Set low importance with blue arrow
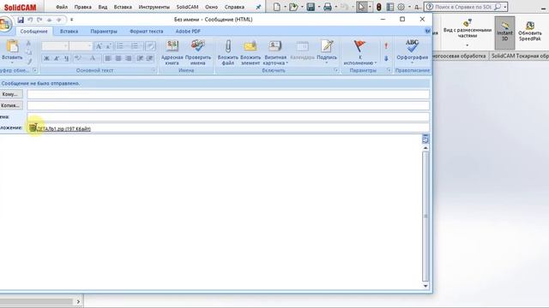The image size is (549, 308). pos(386,58)
